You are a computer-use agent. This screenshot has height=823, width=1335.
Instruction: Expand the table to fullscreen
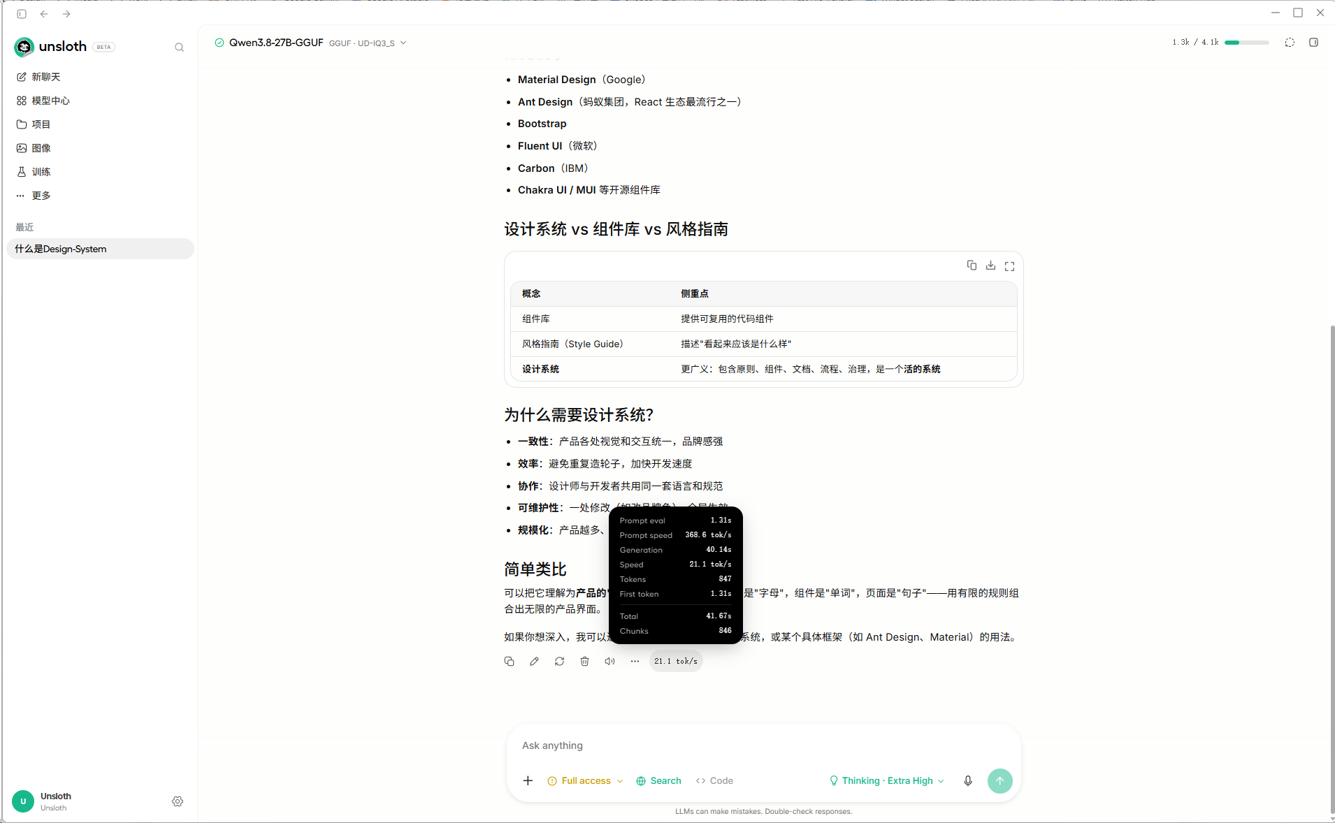(x=1009, y=266)
